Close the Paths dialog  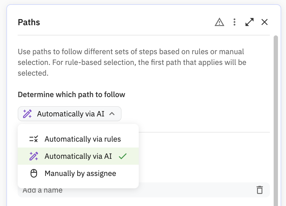[264, 22]
